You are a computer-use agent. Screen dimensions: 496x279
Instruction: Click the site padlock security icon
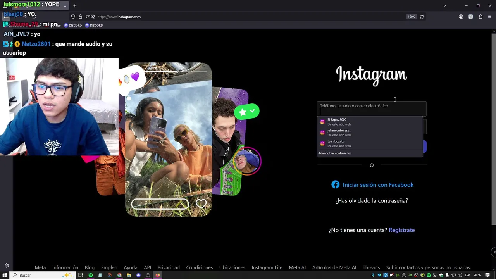click(80, 17)
